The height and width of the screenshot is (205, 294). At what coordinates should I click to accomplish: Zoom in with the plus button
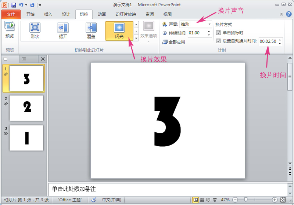coord(275,200)
